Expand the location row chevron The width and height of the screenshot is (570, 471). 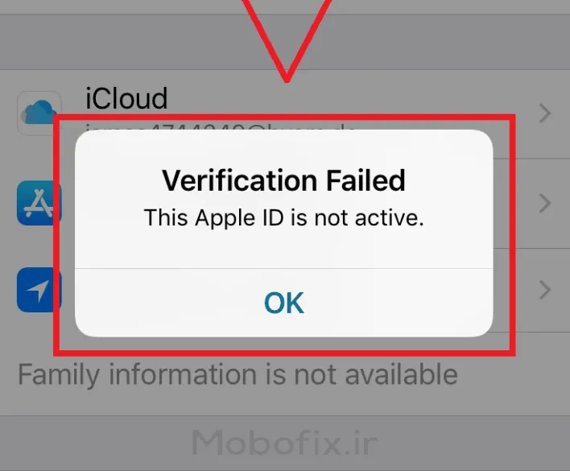click(x=545, y=290)
